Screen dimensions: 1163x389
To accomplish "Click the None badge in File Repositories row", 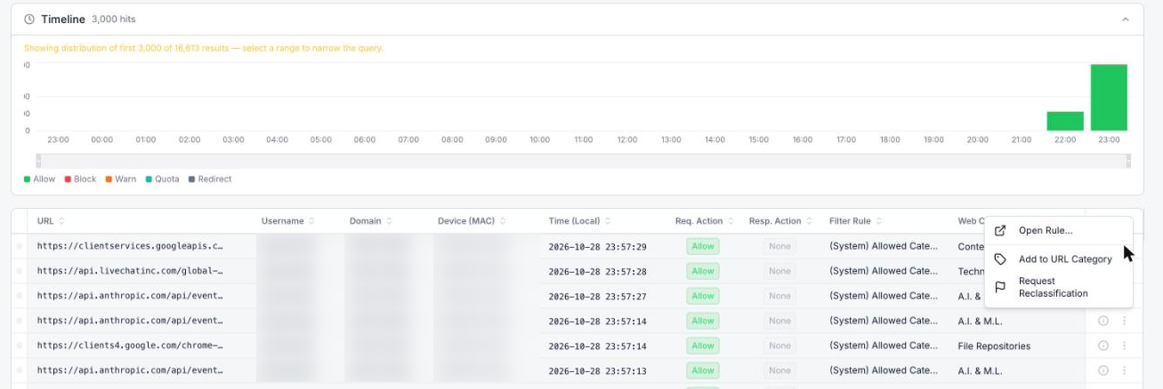I will (779, 345).
